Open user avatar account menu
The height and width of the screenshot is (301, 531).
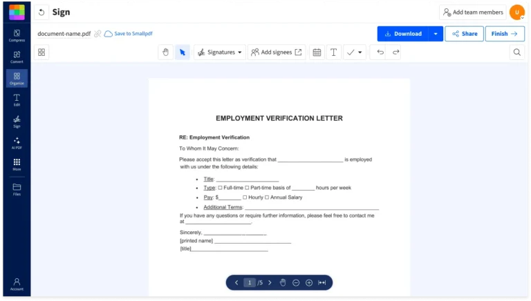click(517, 12)
